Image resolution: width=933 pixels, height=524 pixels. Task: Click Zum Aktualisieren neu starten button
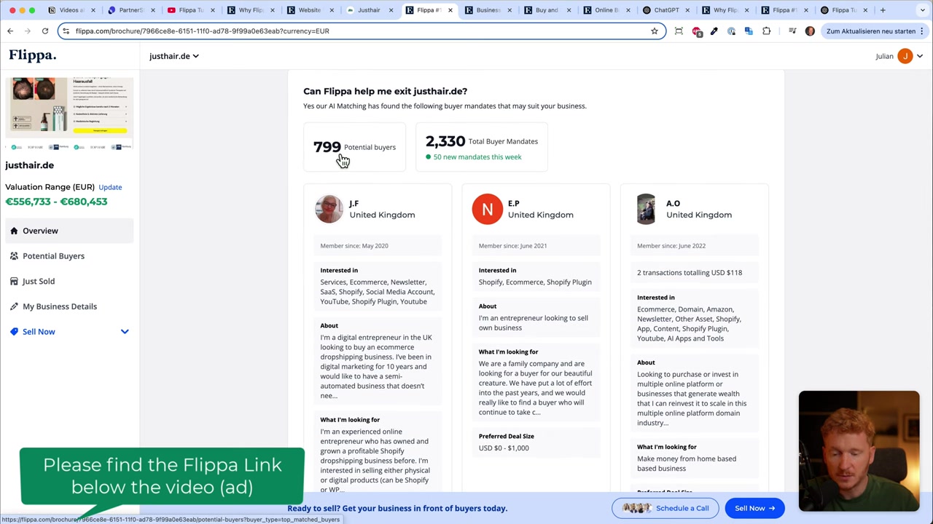(x=870, y=31)
